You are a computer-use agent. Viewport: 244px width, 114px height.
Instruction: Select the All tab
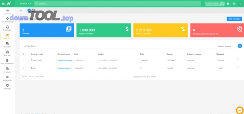tap(21, 11)
